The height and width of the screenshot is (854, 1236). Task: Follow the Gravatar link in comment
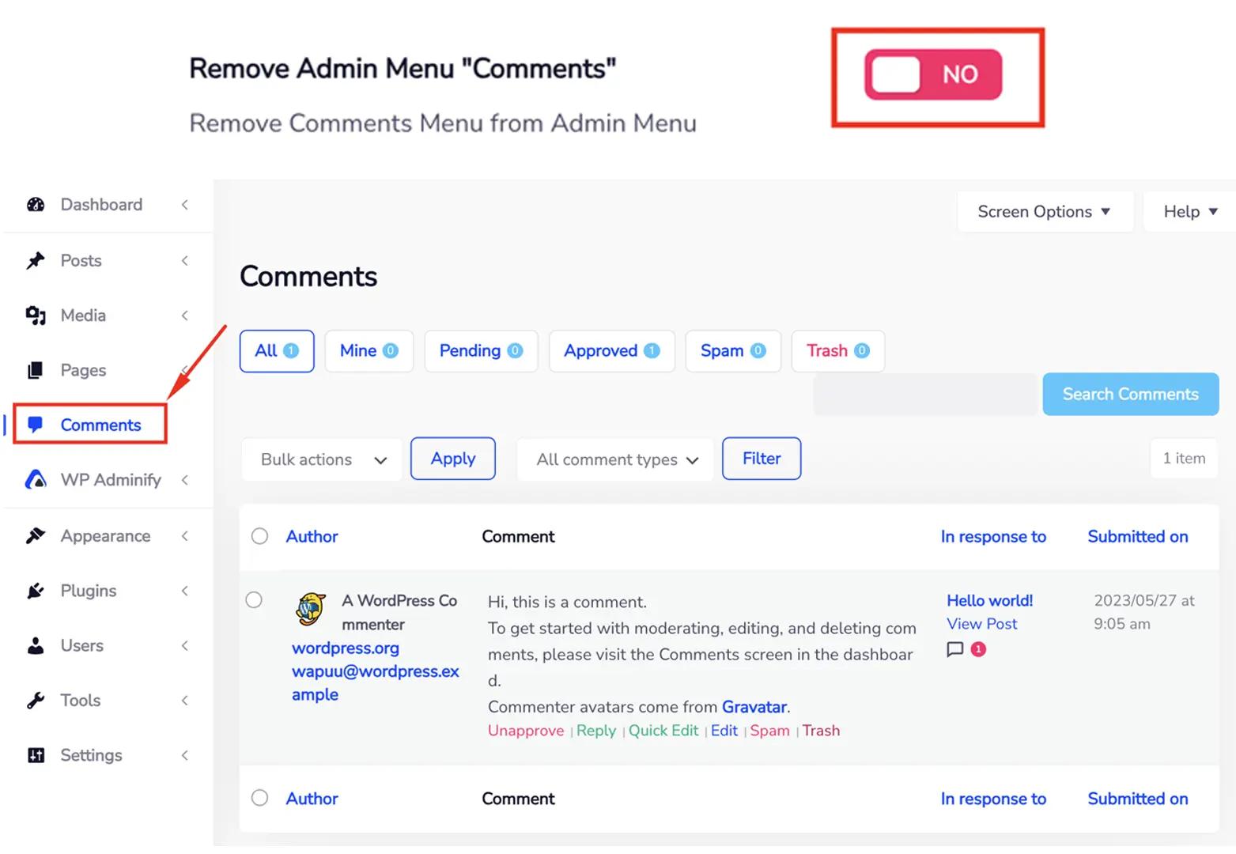(754, 707)
